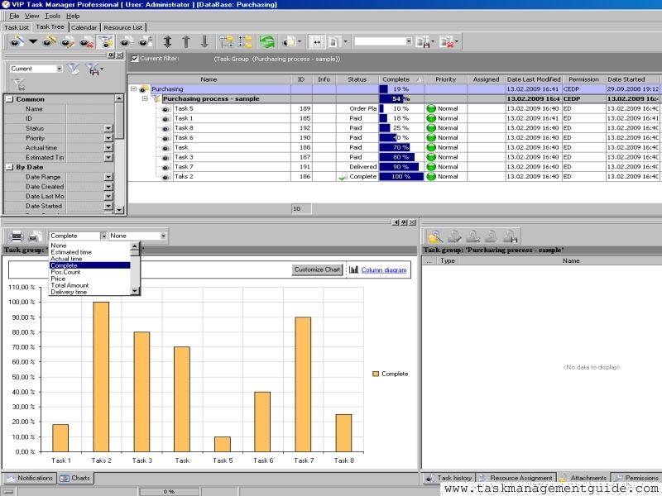Open the toolbar layout combo box
Image resolution: width=662 pixels, height=496 pixels.
409,41
